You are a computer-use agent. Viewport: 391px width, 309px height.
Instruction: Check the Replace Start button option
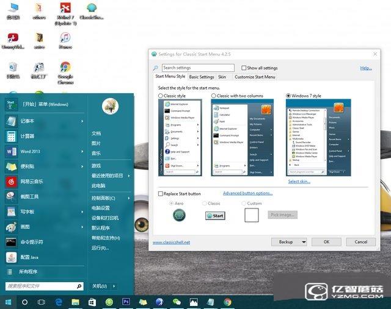161,194
